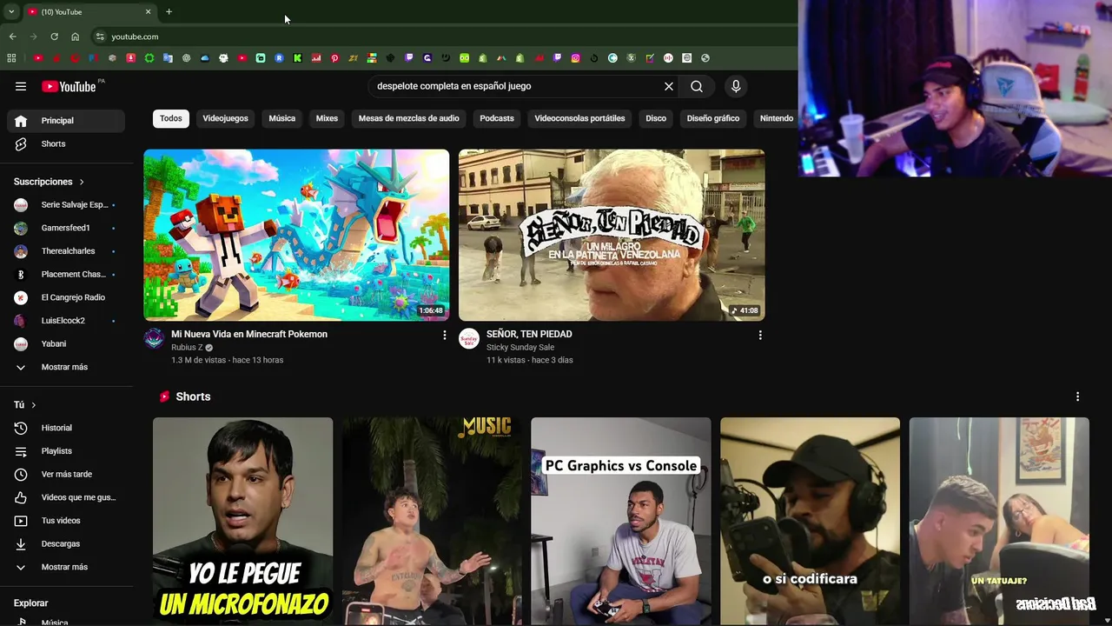Select the Todos filter chip
The width and height of the screenshot is (1112, 626).
click(171, 118)
